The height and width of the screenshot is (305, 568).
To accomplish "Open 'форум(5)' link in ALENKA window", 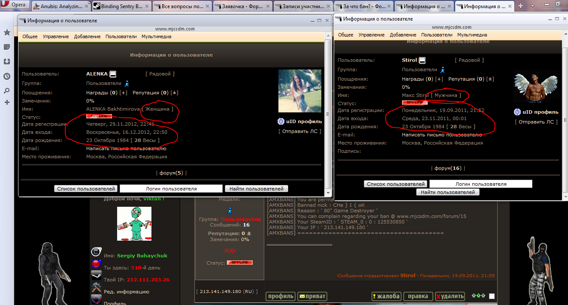I will click(x=171, y=173).
